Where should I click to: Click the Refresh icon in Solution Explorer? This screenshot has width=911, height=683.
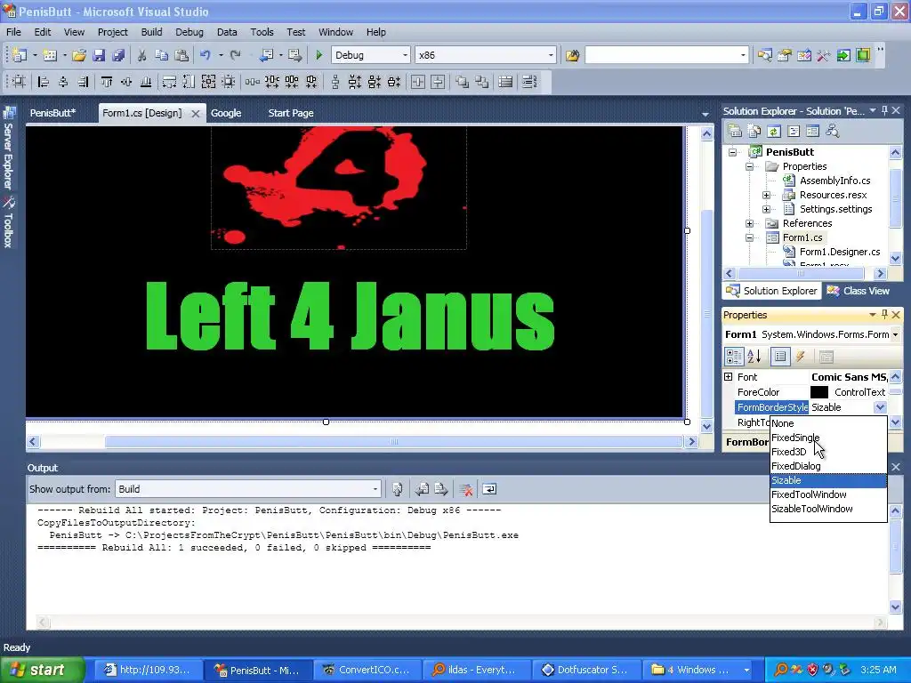point(773,132)
